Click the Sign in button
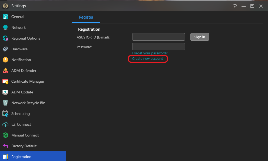The height and width of the screenshot is (161, 268). [200, 37]
